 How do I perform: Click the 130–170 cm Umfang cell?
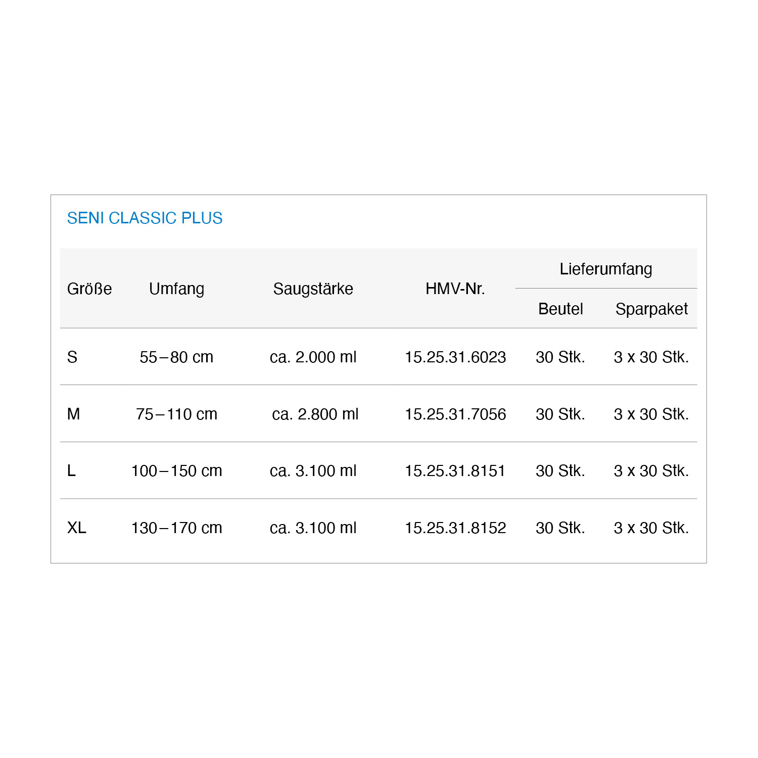coord(176,528)
